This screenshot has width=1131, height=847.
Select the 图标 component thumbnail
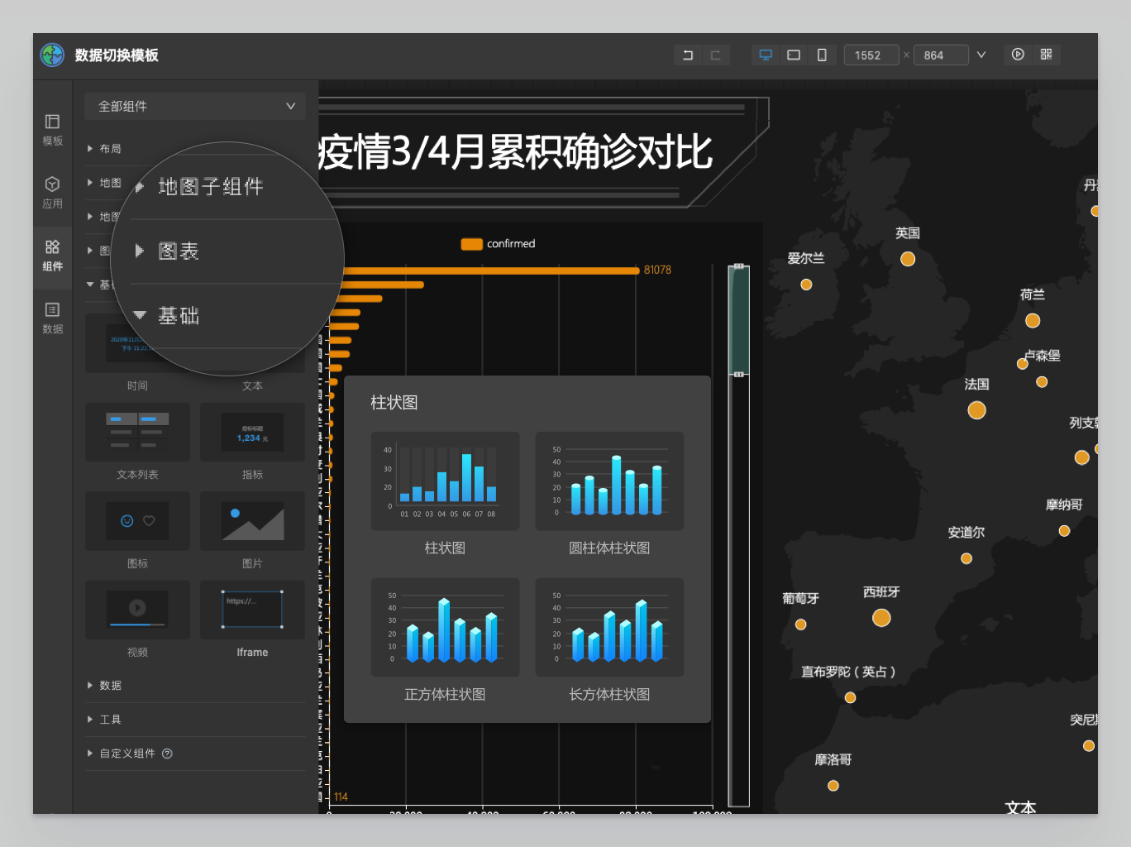tap(137, 521)
